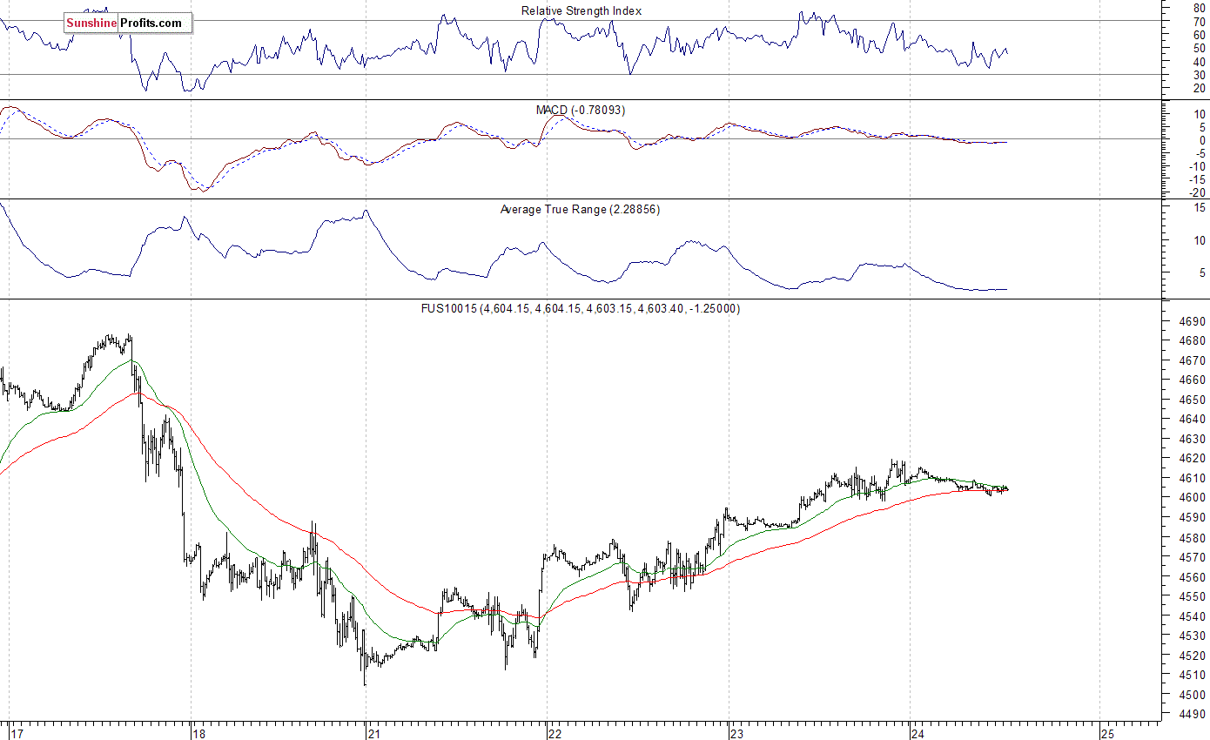Image resolution: width=1210 pixels, height=740 pixels.
Task: Click the RSI 30 axis value
Action: point(1199,75)
